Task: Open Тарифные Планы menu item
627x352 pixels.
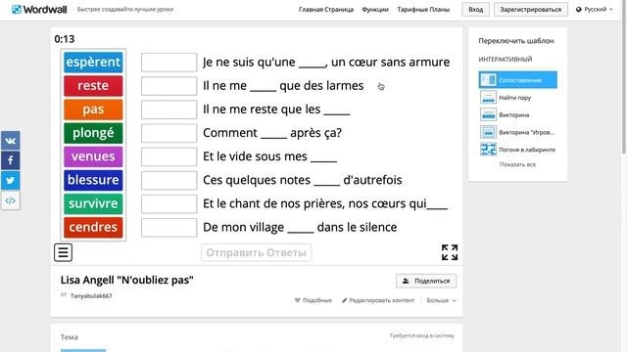Action: pos(423,9)
